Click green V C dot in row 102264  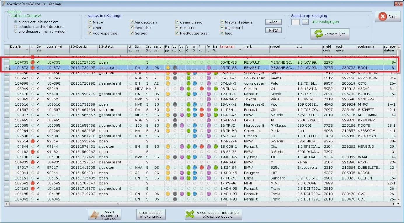pos(188,131)
